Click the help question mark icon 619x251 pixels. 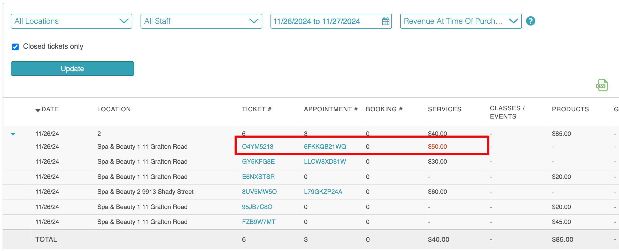531,21
